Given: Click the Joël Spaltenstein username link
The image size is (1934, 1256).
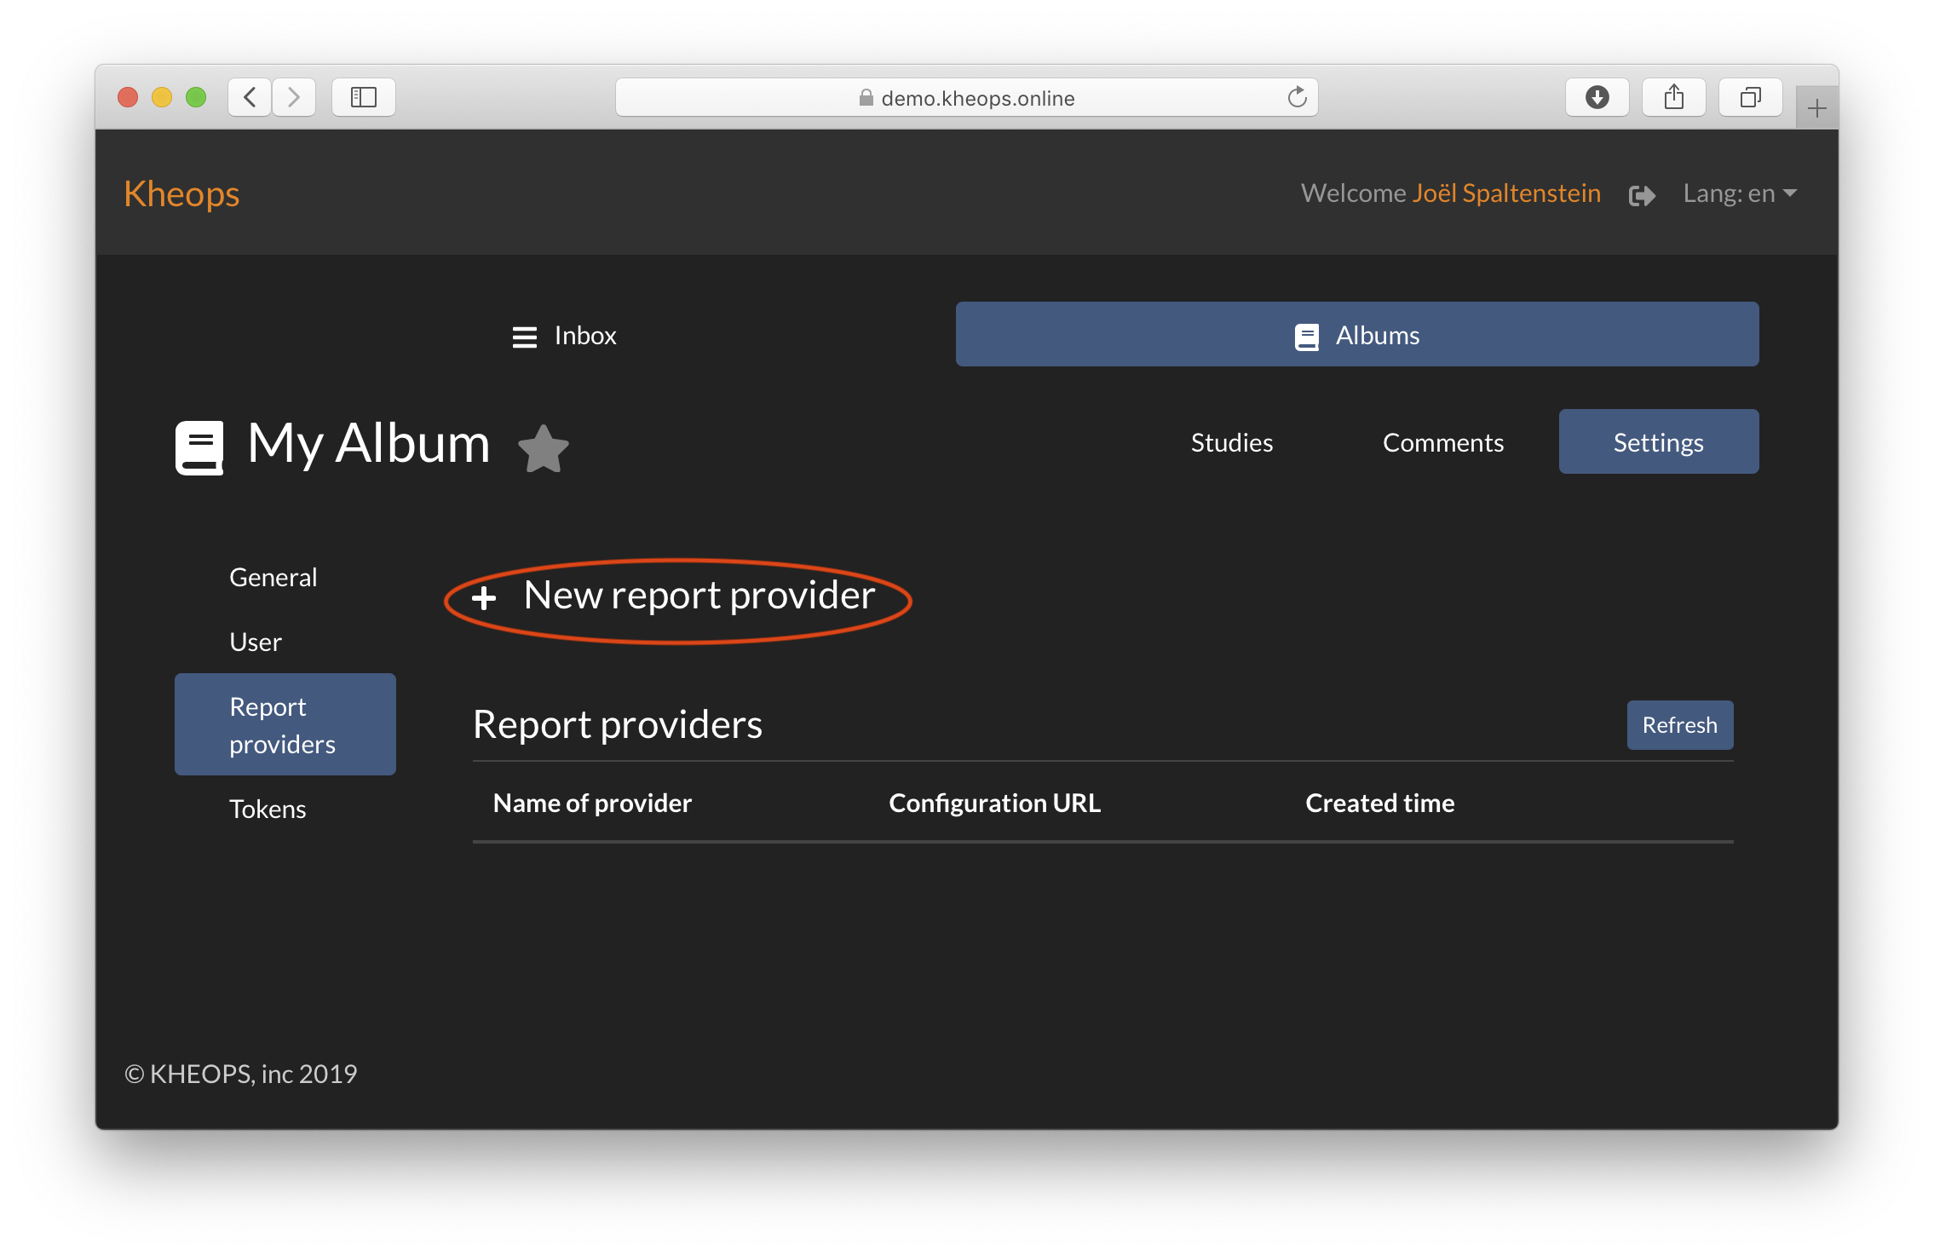Looking at the screenshot, I should (1507, 192).
